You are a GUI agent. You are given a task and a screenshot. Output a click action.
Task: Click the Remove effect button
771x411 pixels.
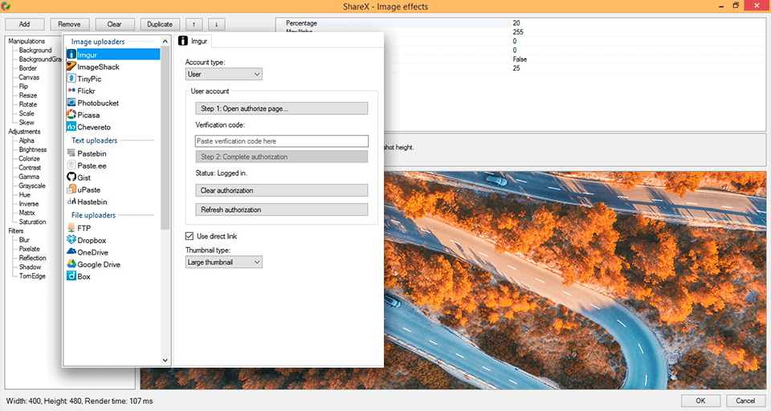[69, 24]
